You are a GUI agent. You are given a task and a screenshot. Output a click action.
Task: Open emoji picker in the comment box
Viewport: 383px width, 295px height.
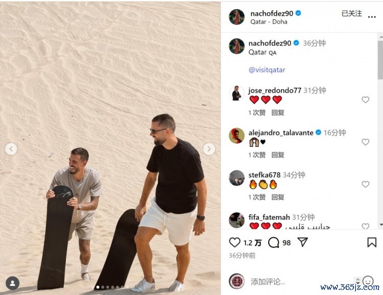coord(368,281)
